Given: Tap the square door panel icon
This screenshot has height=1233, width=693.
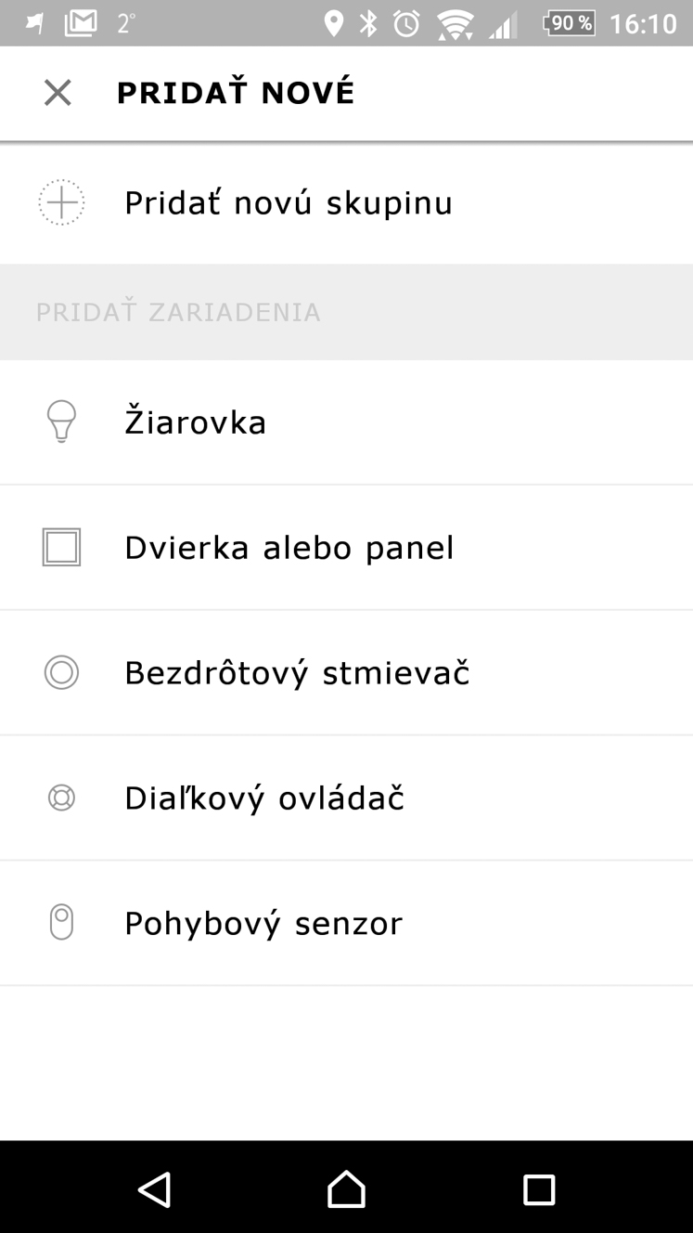Looking at the screenshot, I should [x=61, y=547].
